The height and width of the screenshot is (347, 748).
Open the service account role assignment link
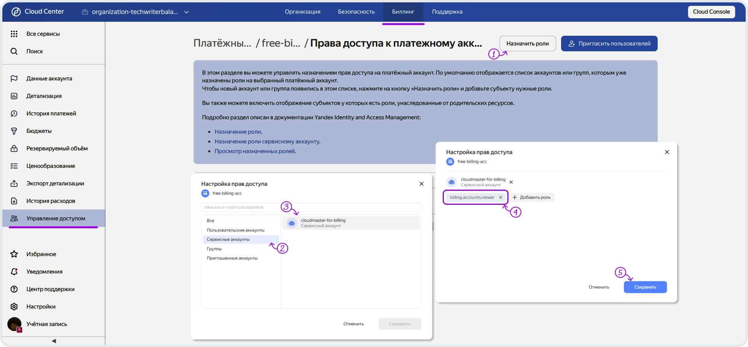click(x=267, y=141)
